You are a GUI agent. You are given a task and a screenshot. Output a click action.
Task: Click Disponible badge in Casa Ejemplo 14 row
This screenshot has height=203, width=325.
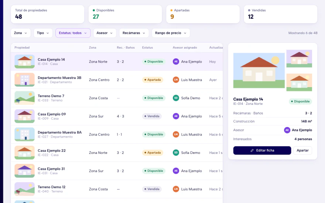coord(154,62)
